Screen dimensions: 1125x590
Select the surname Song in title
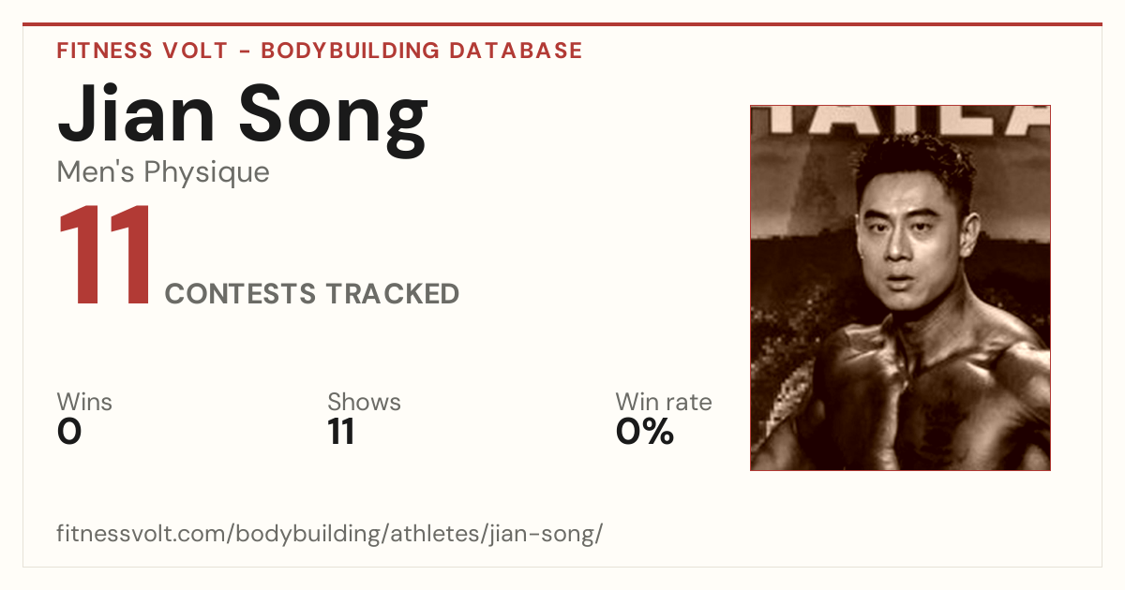tap(334, 123)
